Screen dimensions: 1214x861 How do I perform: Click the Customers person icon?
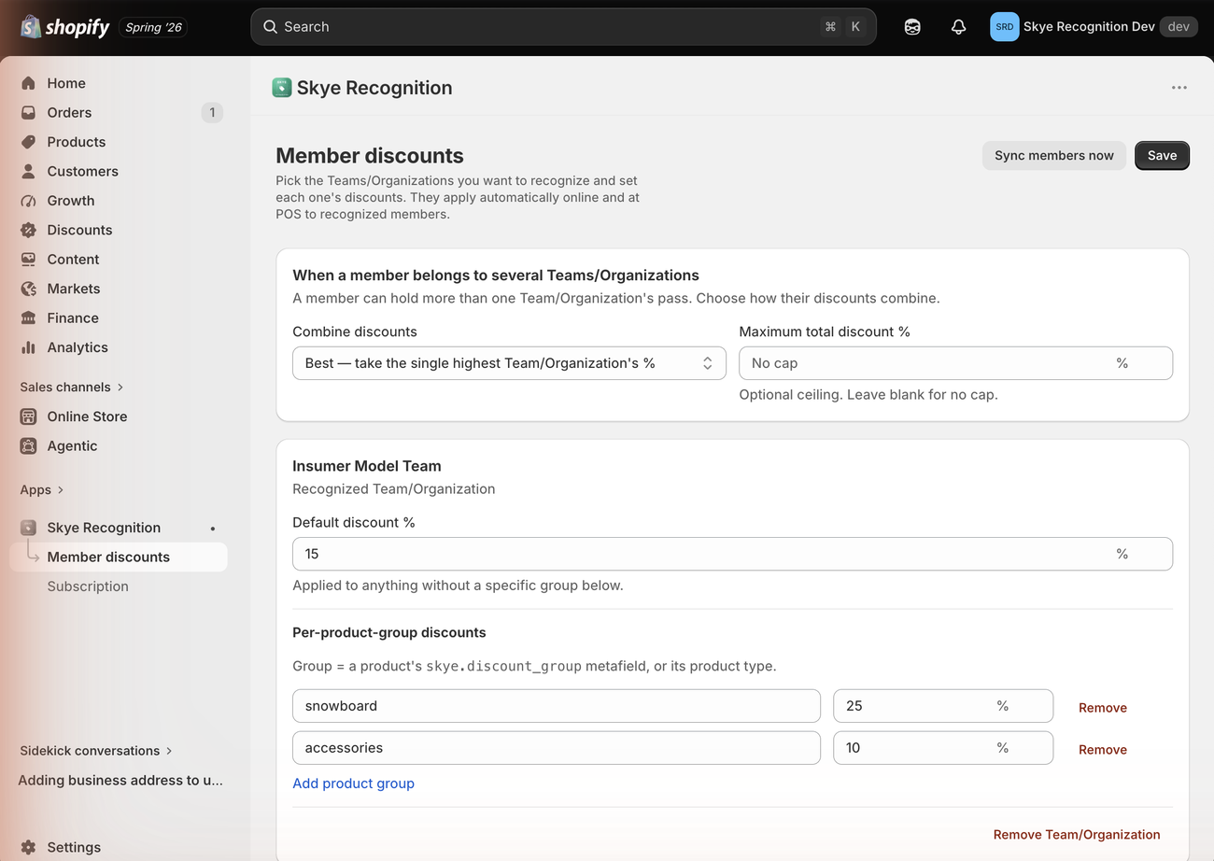[28, 171]
